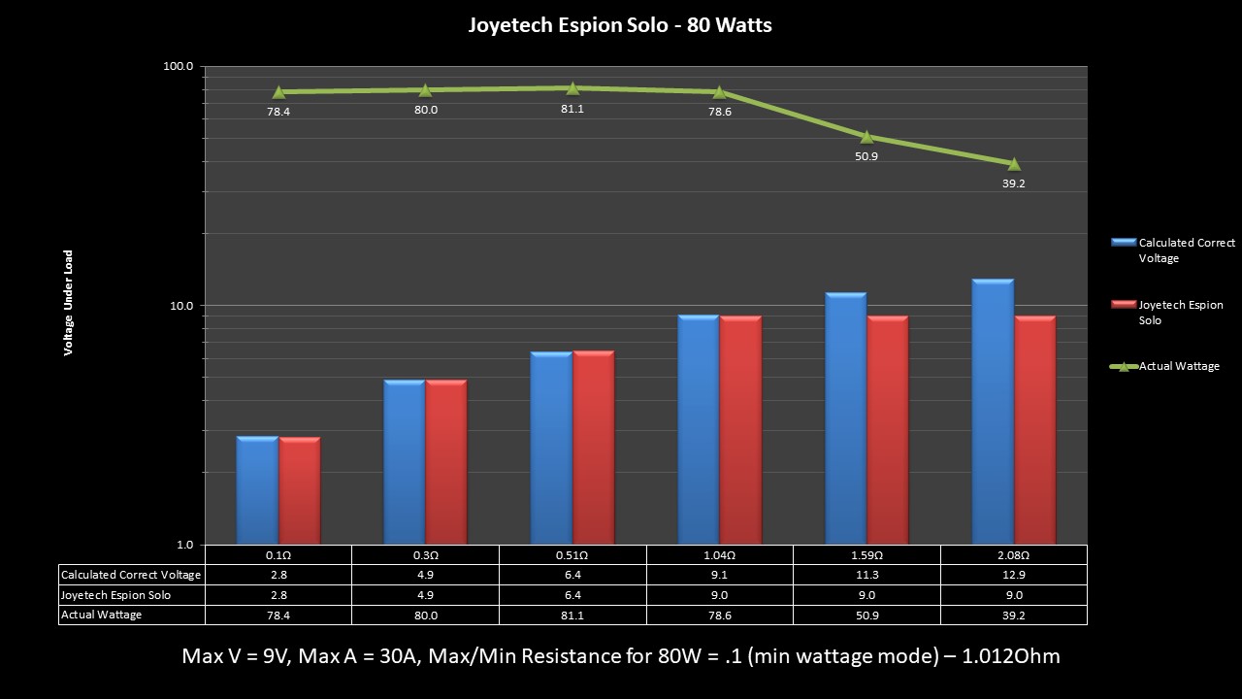Image resolution: width=1242 pixels, height=699 pixels.
Task: Click the green triangle marker above the 39.2 label
Action: [x=1014, y=164]
